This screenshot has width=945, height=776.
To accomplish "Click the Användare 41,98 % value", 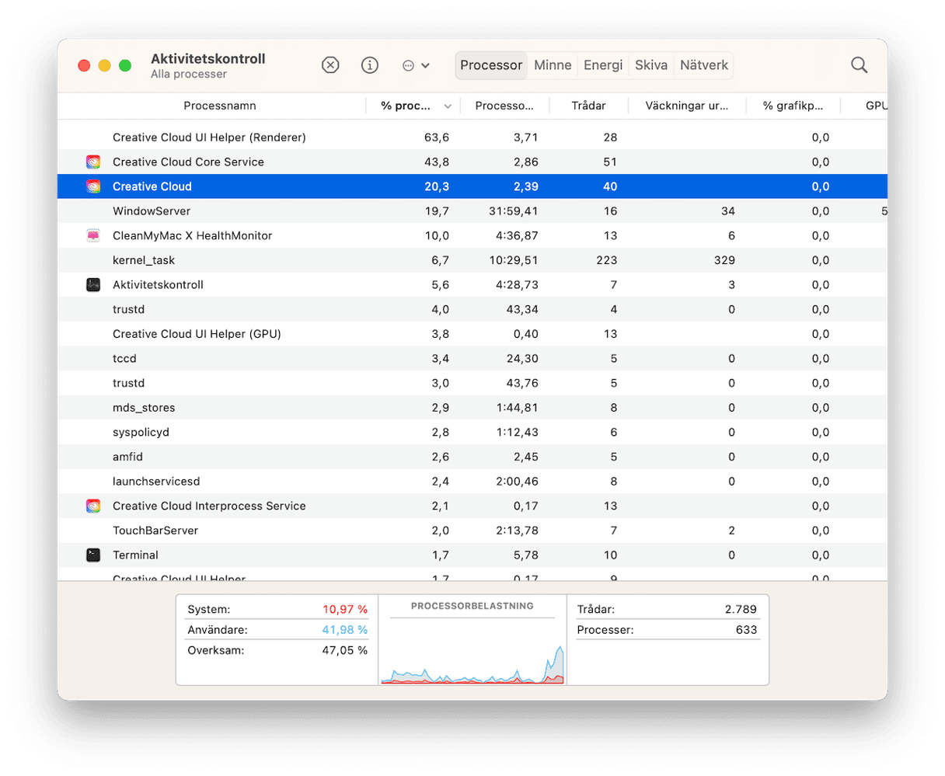I will coord(345,630).
